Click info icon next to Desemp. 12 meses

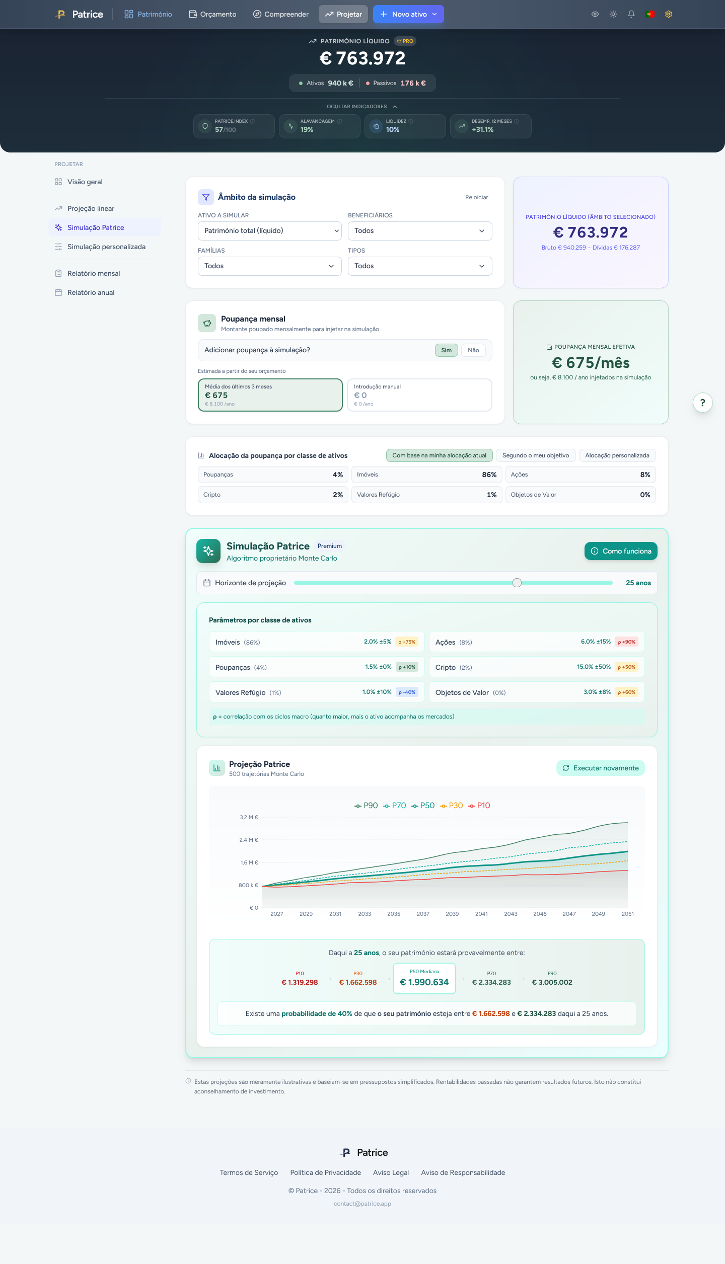(x=517, y=121)
